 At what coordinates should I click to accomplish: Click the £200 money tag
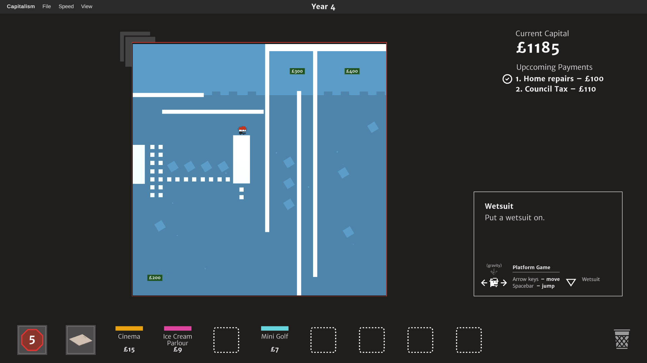[155, 278]
